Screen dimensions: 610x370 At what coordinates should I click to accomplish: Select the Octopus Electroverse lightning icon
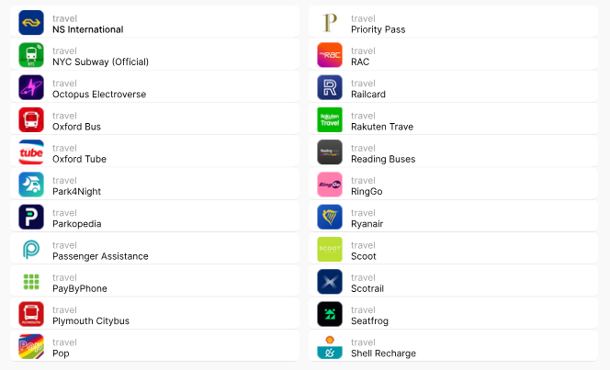[31, 87]
